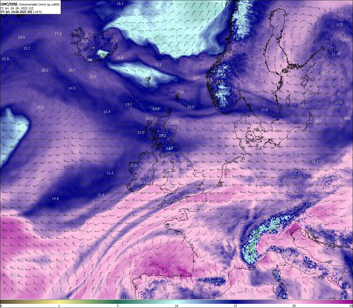
Task: Click the 16.0 value over northwest Iceland
Action: pos(77,32)
